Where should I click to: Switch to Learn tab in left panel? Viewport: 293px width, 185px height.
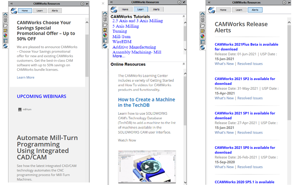click(x=40, y=11)
